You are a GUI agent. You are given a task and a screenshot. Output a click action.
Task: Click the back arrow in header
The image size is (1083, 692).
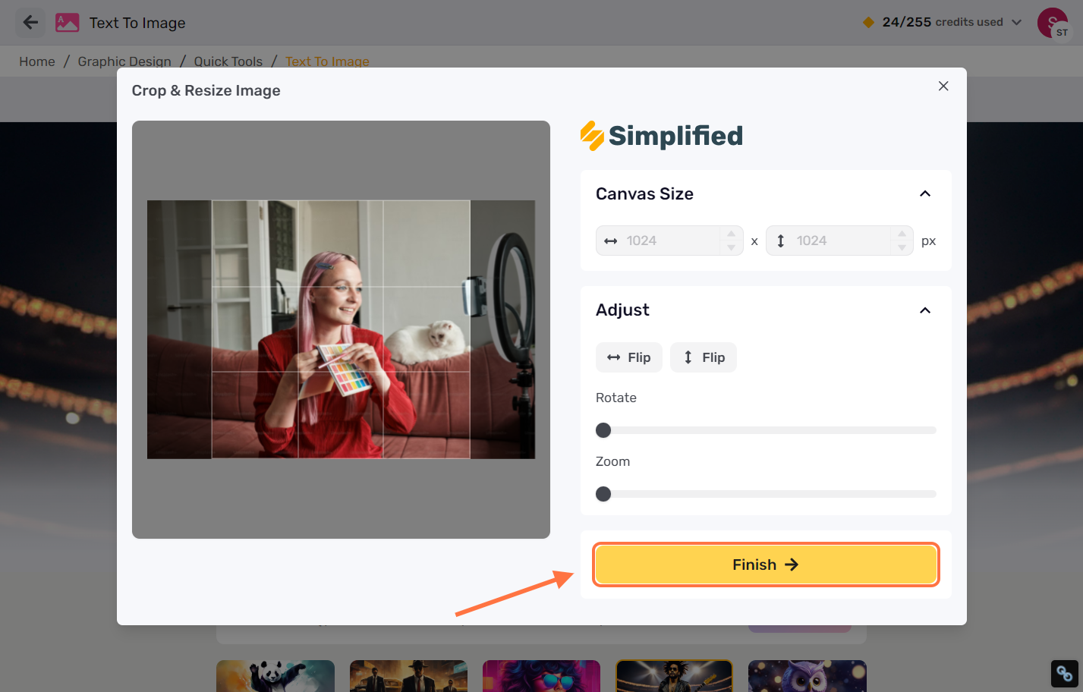point(30,23)
